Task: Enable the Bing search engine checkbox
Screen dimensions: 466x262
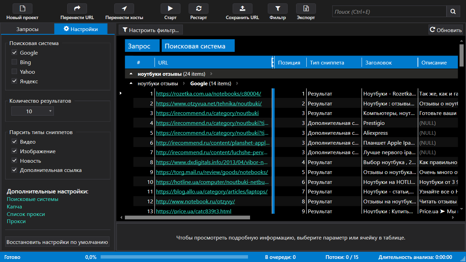Action: click(x=14, y=62)
